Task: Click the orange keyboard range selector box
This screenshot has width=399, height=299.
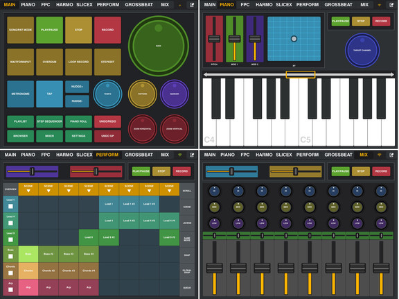Action: coord(301,74)
